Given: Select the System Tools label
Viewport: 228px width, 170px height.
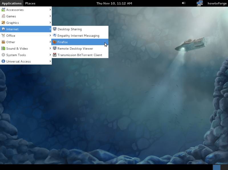Looking at the screenshot, I should (16, 55).
